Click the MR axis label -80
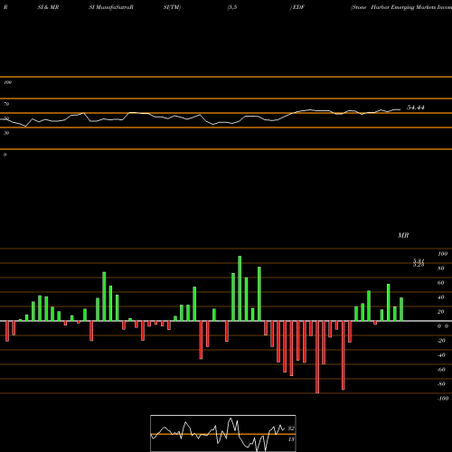The width and height of the screenshot is (452, 452). (441, 384)
